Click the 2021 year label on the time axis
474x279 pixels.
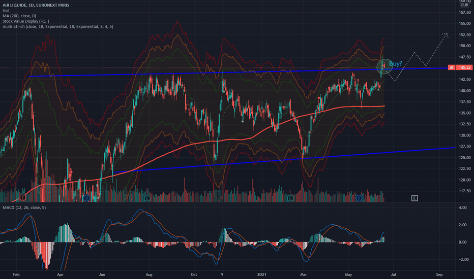point(262,274)
